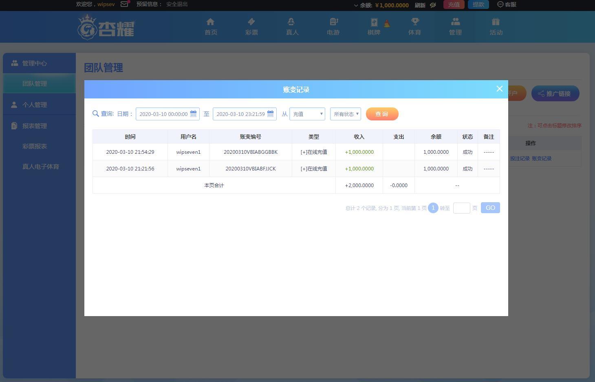Open the 彩票 lottery nav icon

(x=251, y=22)
